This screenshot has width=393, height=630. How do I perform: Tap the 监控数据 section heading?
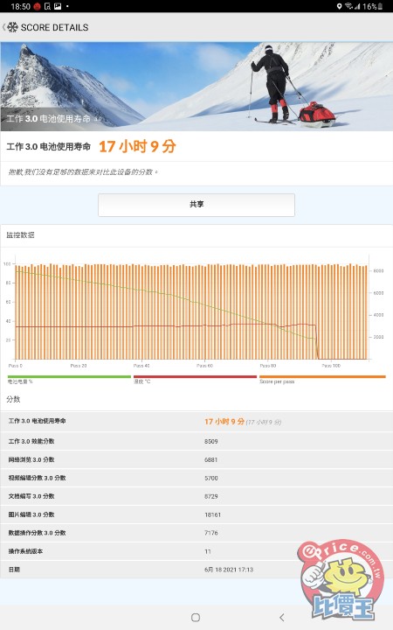pyautogui.click(x=20, y=235)
